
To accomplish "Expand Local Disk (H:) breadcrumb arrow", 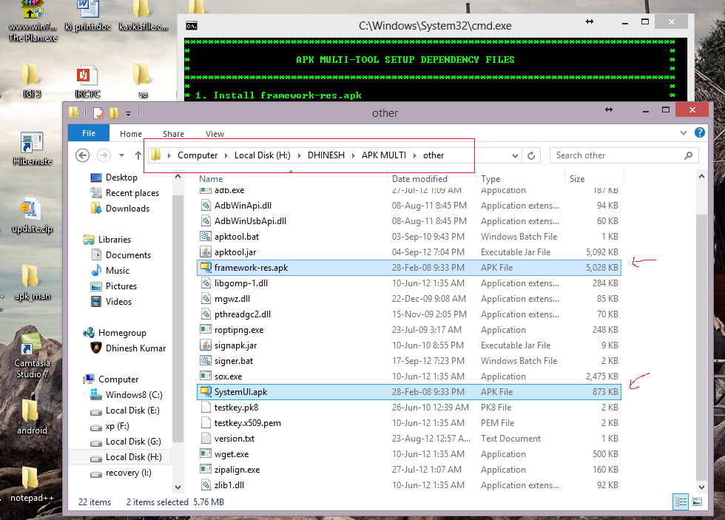I will point(299,155).
